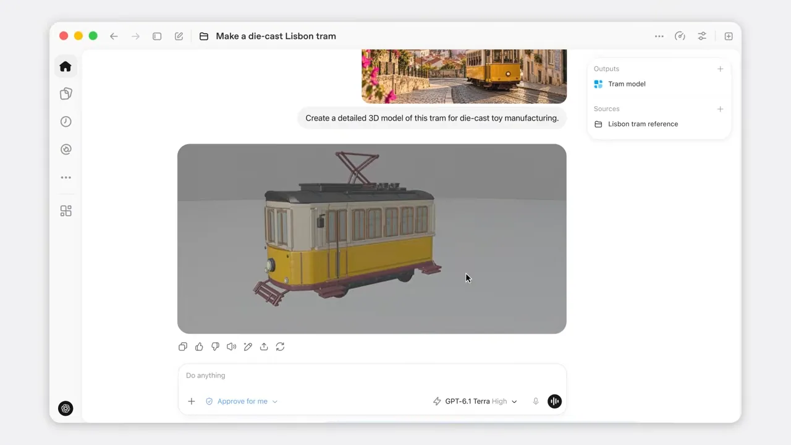Open the Lisbon tram reference photo
This screenshot has width=791, height=445.
coord(464,76)
